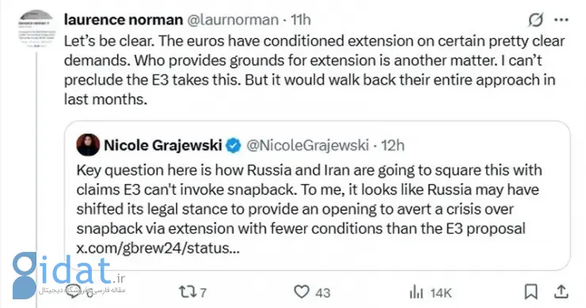Open the three-dot more options menu
The image size is (586, 308).
click(561, 20)
